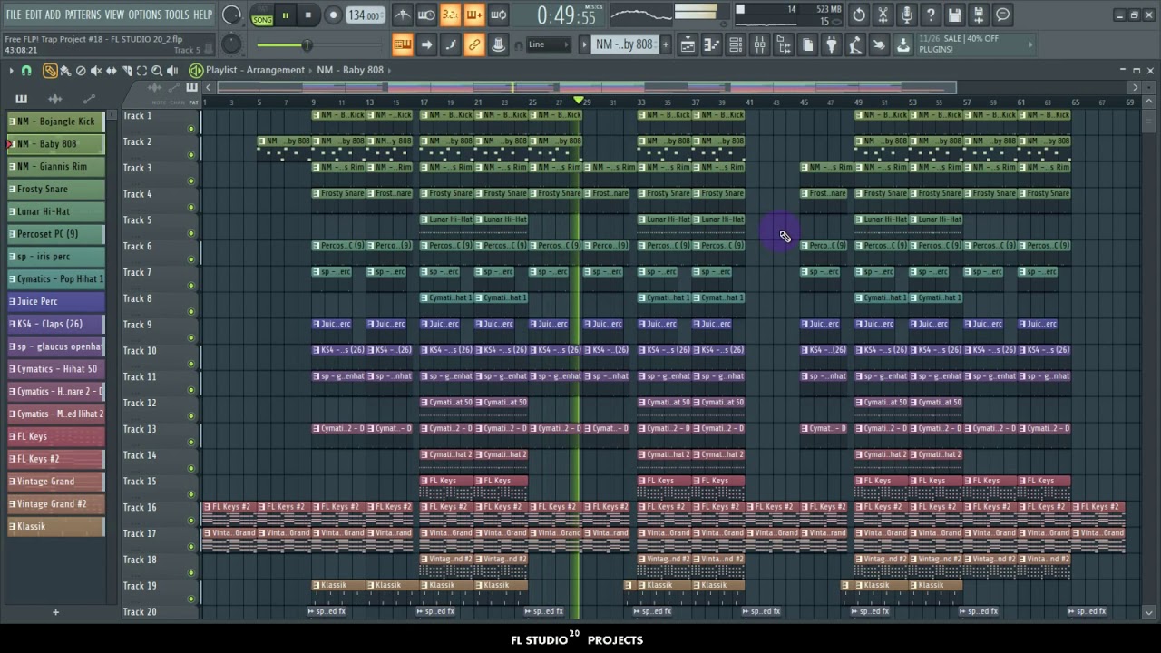
Task: Mute Track 5 with its green switch
Action: coord(190,232)
